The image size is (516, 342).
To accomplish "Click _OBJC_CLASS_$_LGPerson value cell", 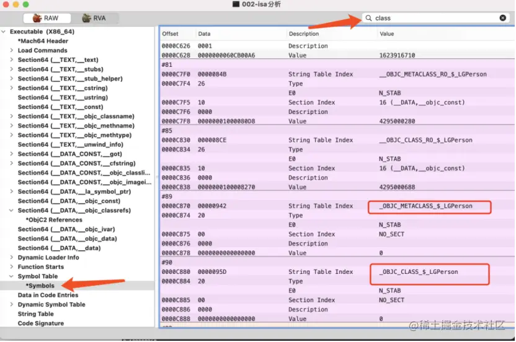I will pyautogui.click(x=418, y=272).
